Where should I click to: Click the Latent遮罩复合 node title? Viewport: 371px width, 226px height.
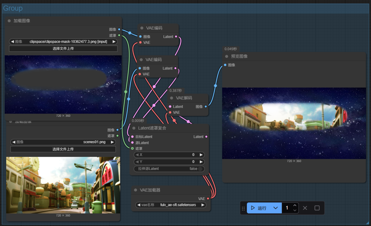152,128
